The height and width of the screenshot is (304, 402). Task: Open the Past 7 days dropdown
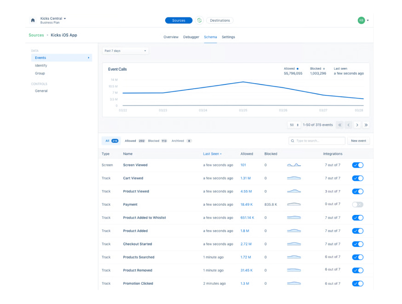(125, 51)
